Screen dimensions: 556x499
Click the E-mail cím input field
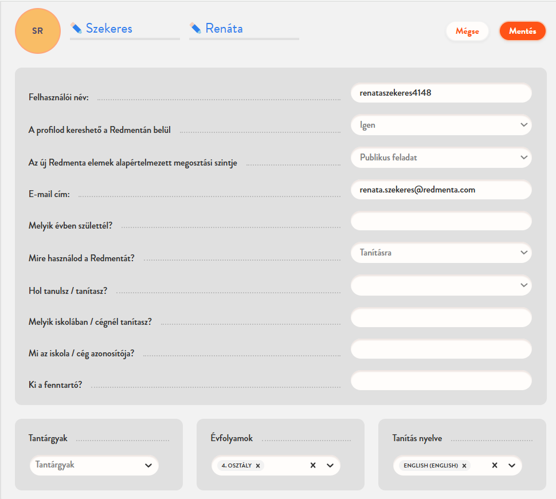pyautogui.click(x=441, y=190)
